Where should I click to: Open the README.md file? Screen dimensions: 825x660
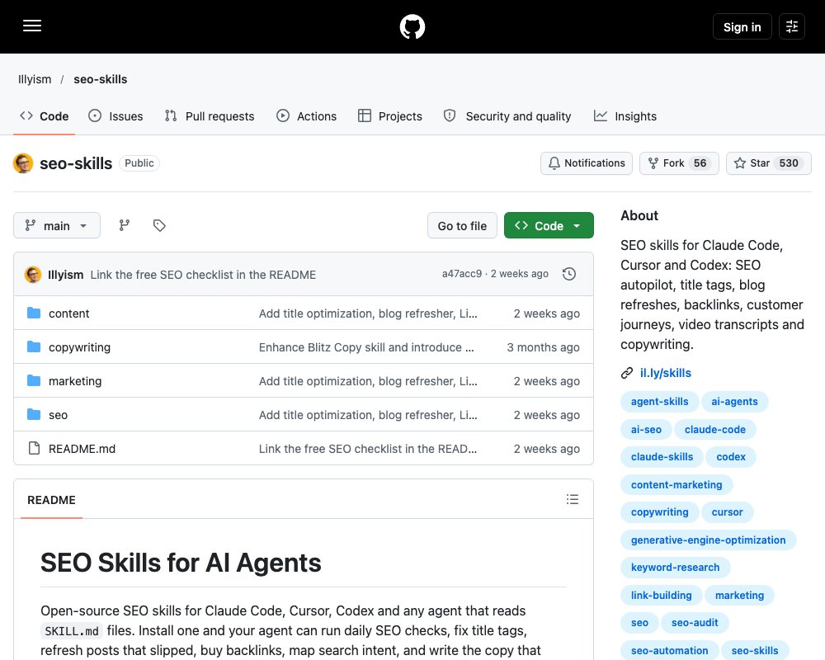point(82,449)
